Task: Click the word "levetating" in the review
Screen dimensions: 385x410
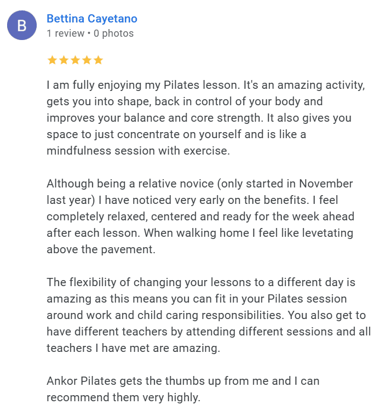Action: [x=325, y=233]
